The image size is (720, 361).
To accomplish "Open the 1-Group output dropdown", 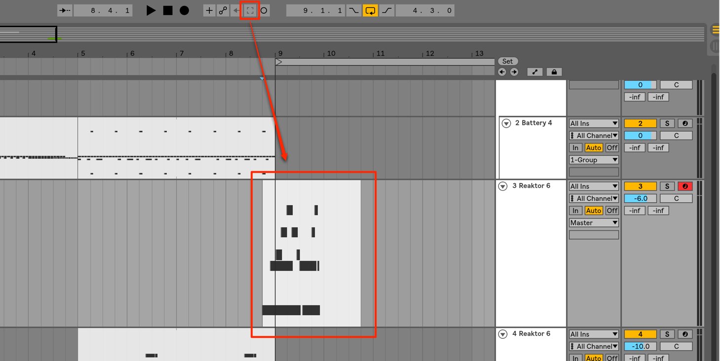I will coord(594,160).
